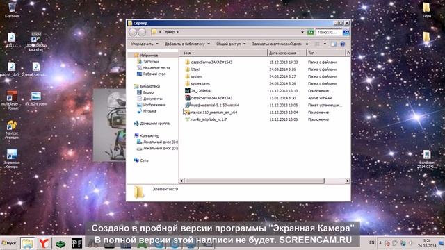The width and height of the screenshot is (445, 250).
Task: Click Записать на оптический диск
Action: click(277, 44)
